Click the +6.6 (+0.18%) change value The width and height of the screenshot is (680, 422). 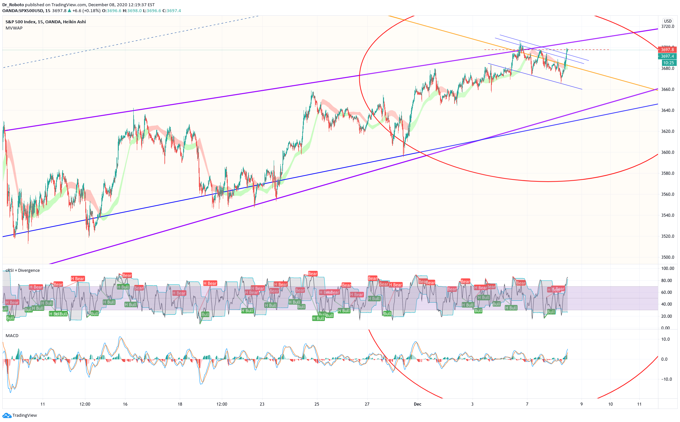coord(86,11)
